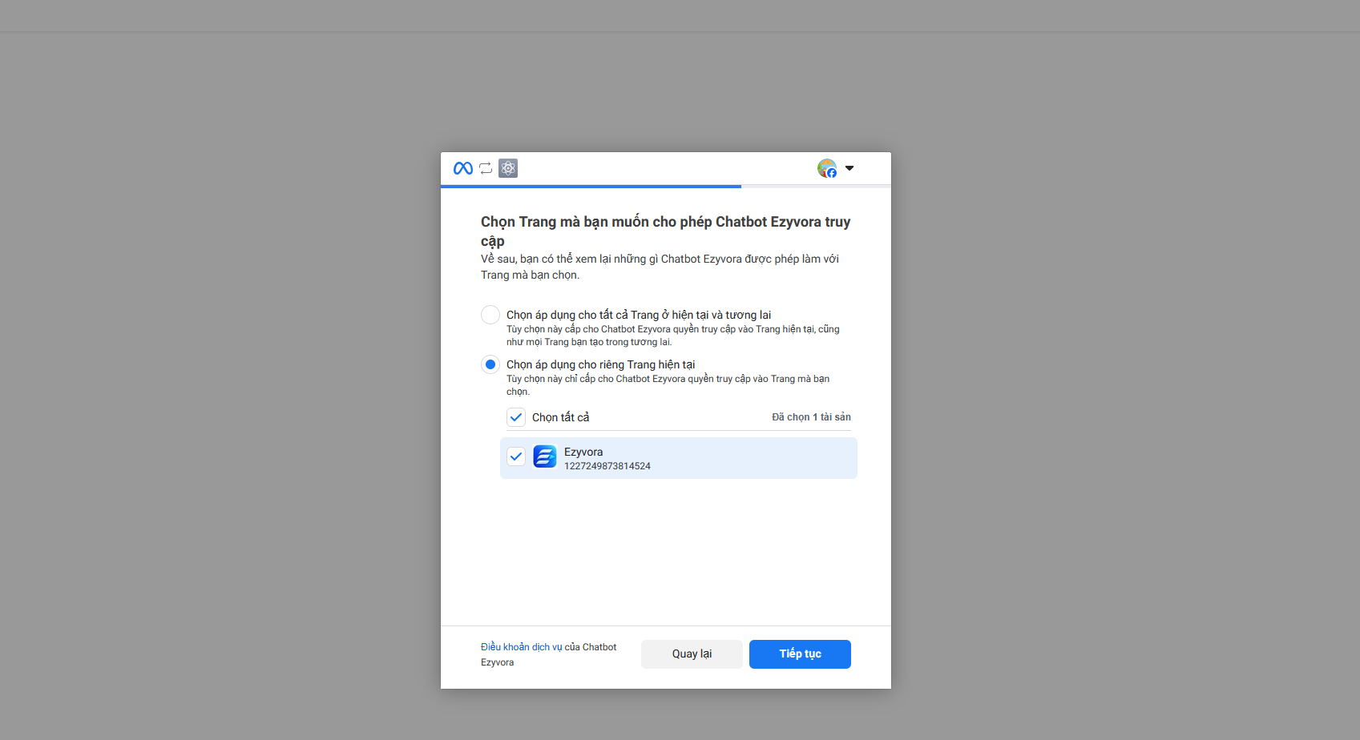Click the Meta infinity logo icon

[462, 168]
